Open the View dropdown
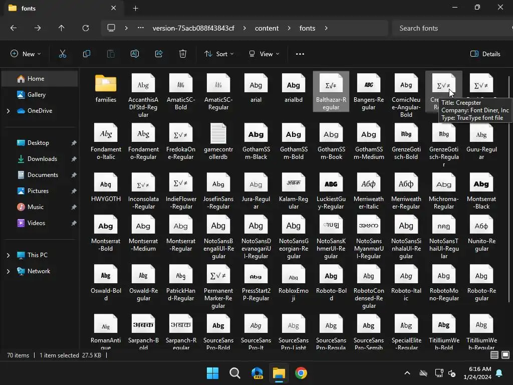This screenshot has height=385, width=513. coord(264,54)
